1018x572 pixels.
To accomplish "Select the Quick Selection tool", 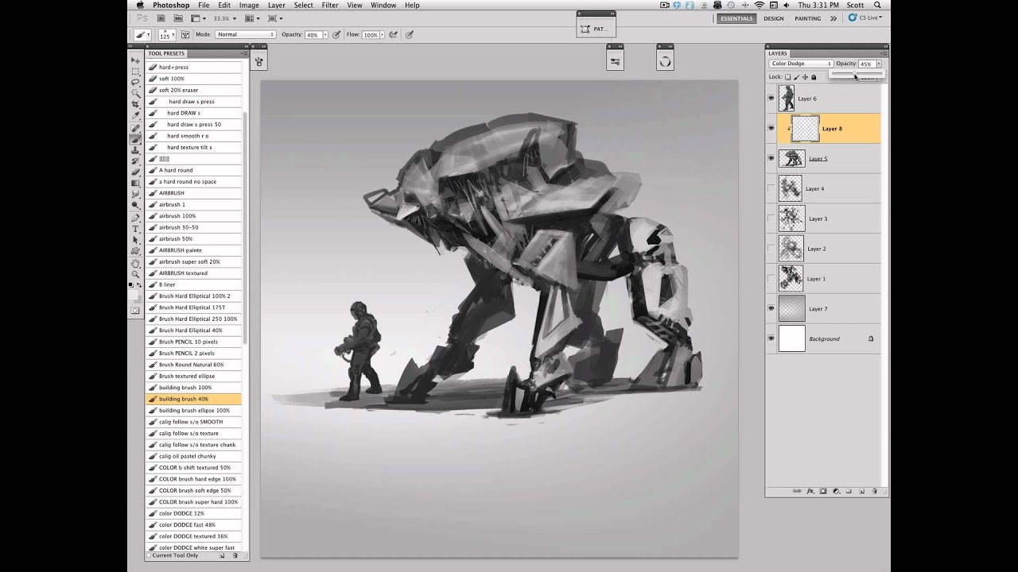I will 135,93.
